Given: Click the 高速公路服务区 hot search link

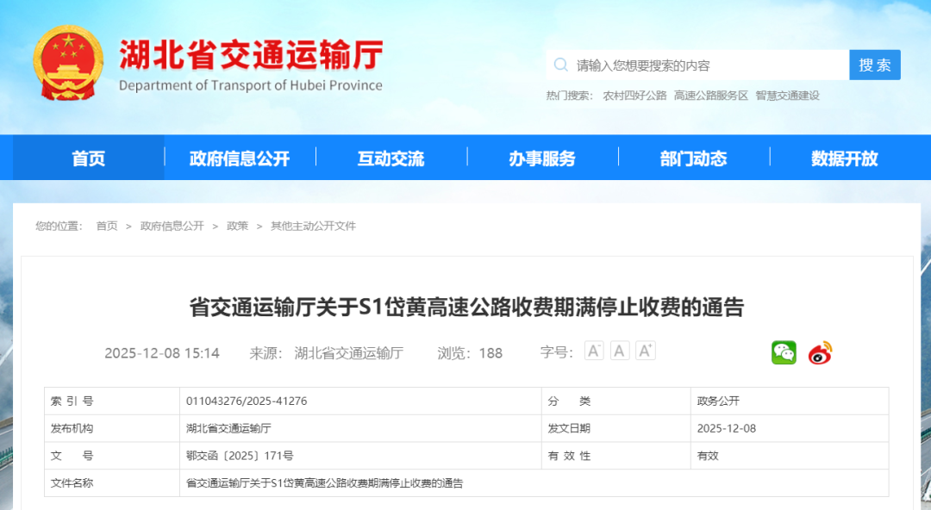Looking at the screenshot, I should (x=711, y=96).
